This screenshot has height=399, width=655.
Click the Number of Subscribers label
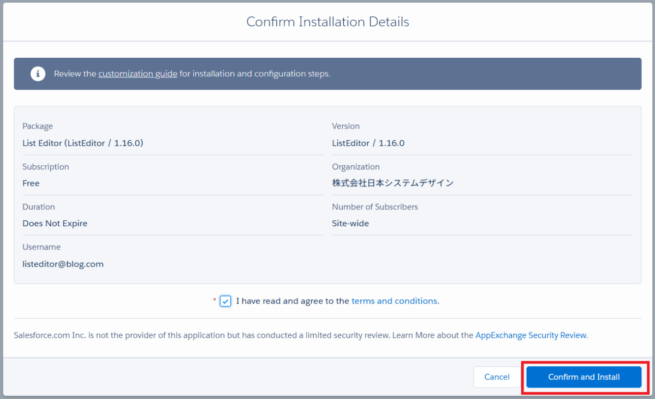tap(375, 207)
